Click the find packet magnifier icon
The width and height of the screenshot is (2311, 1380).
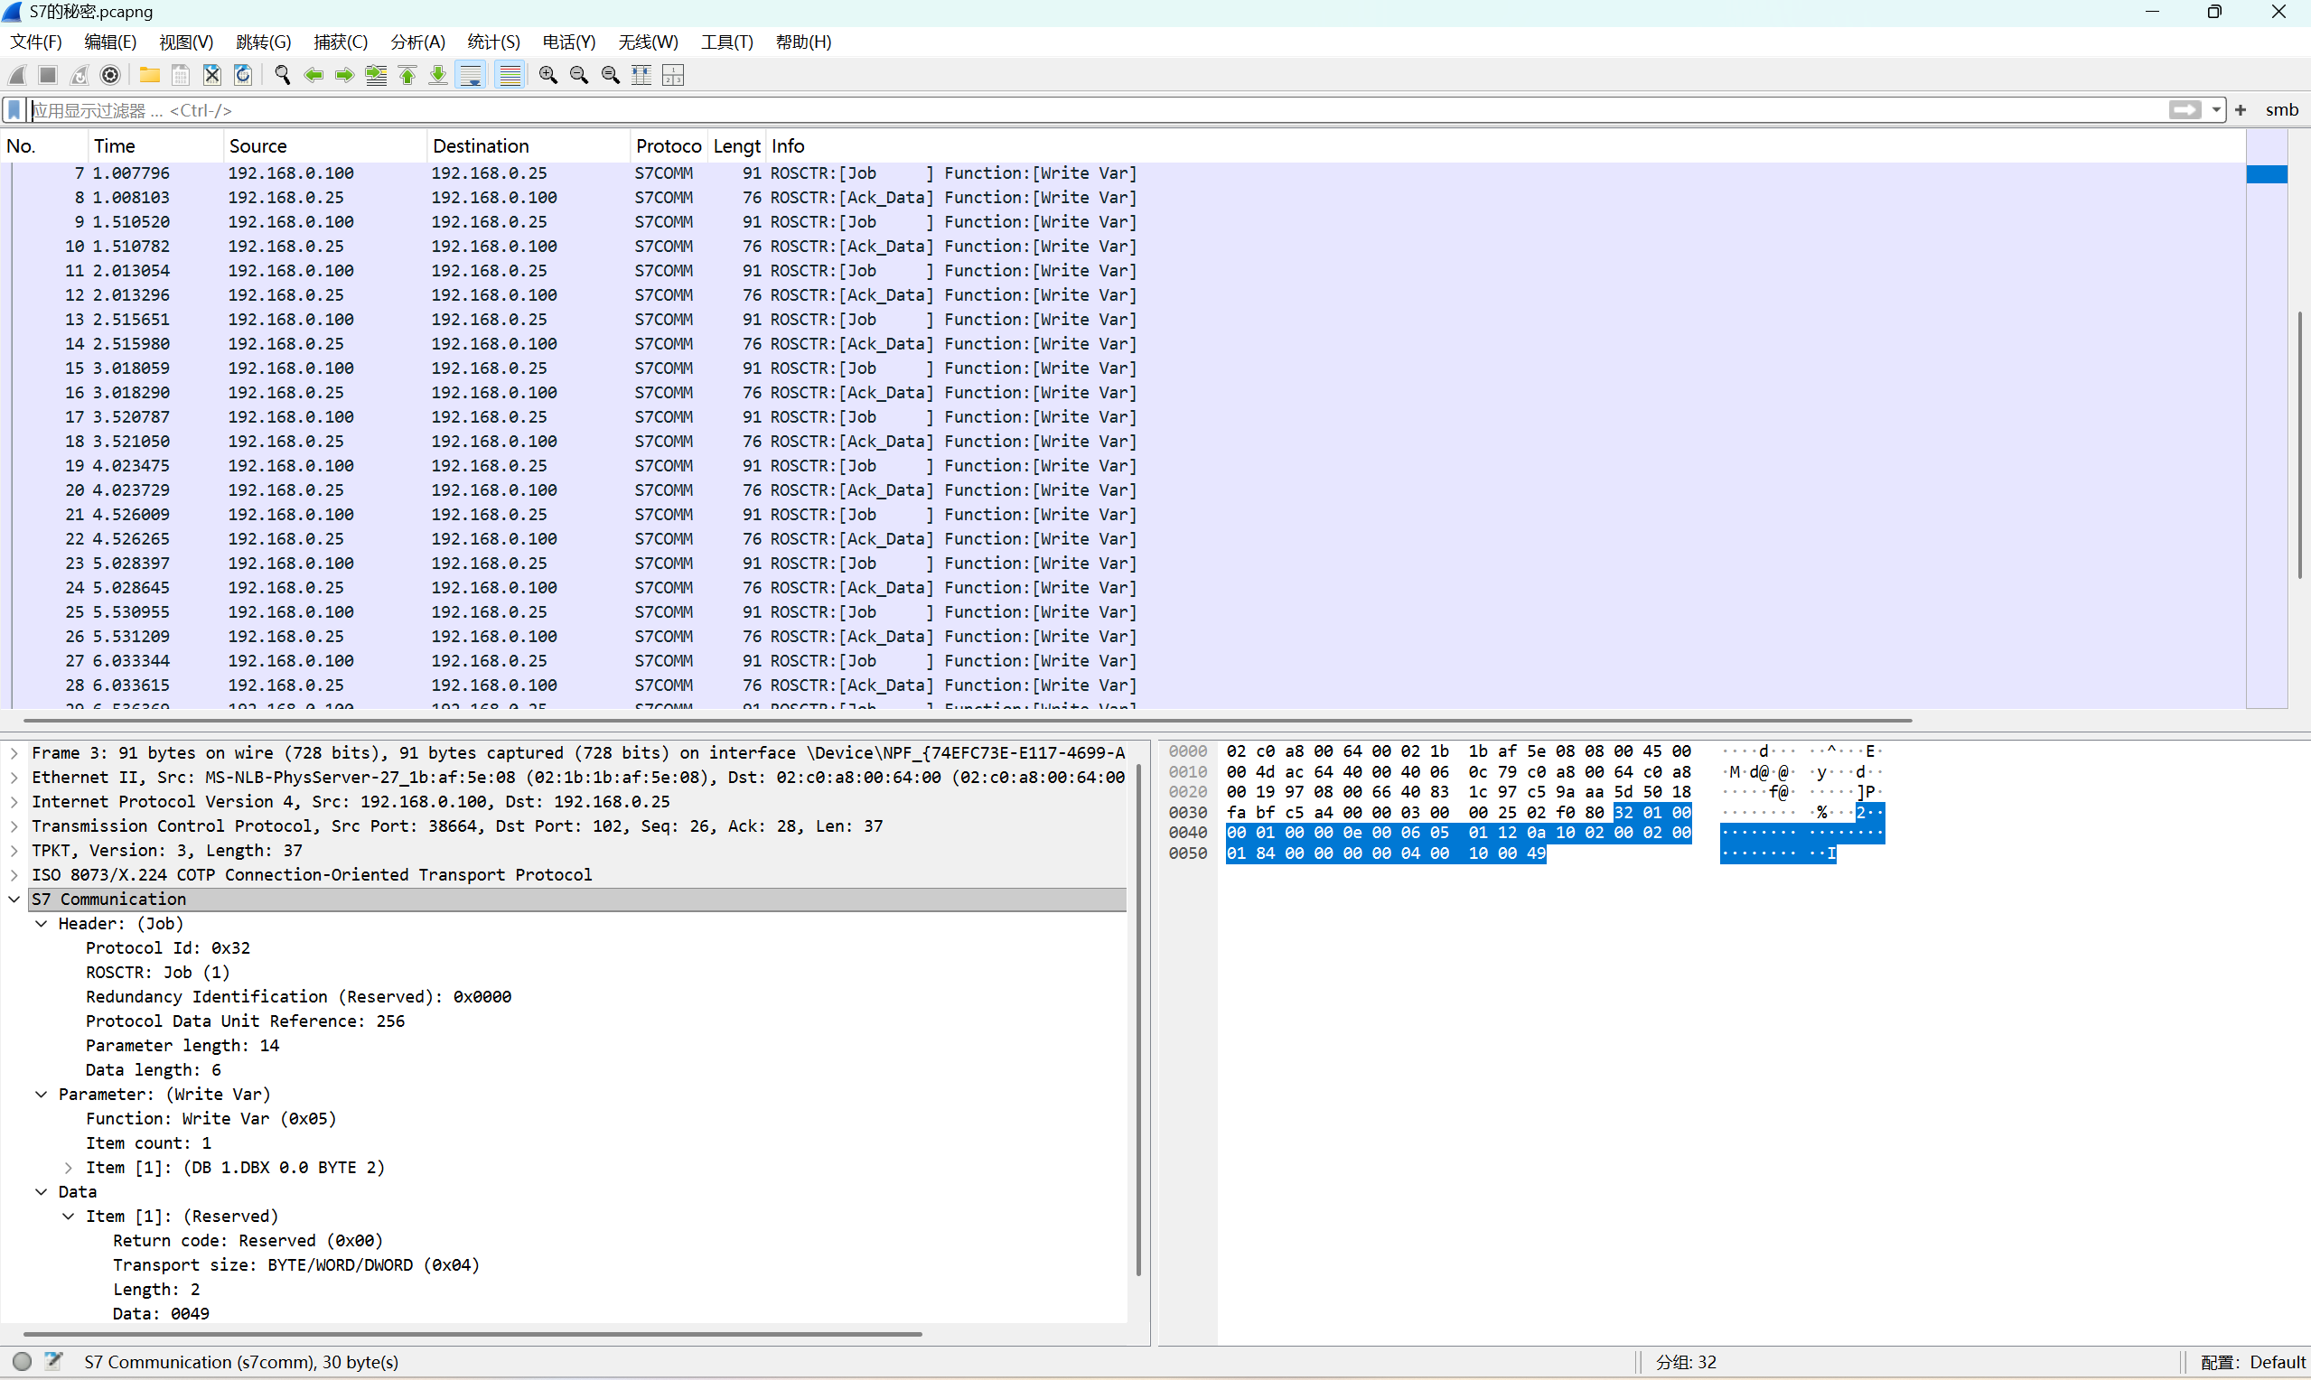282,75
